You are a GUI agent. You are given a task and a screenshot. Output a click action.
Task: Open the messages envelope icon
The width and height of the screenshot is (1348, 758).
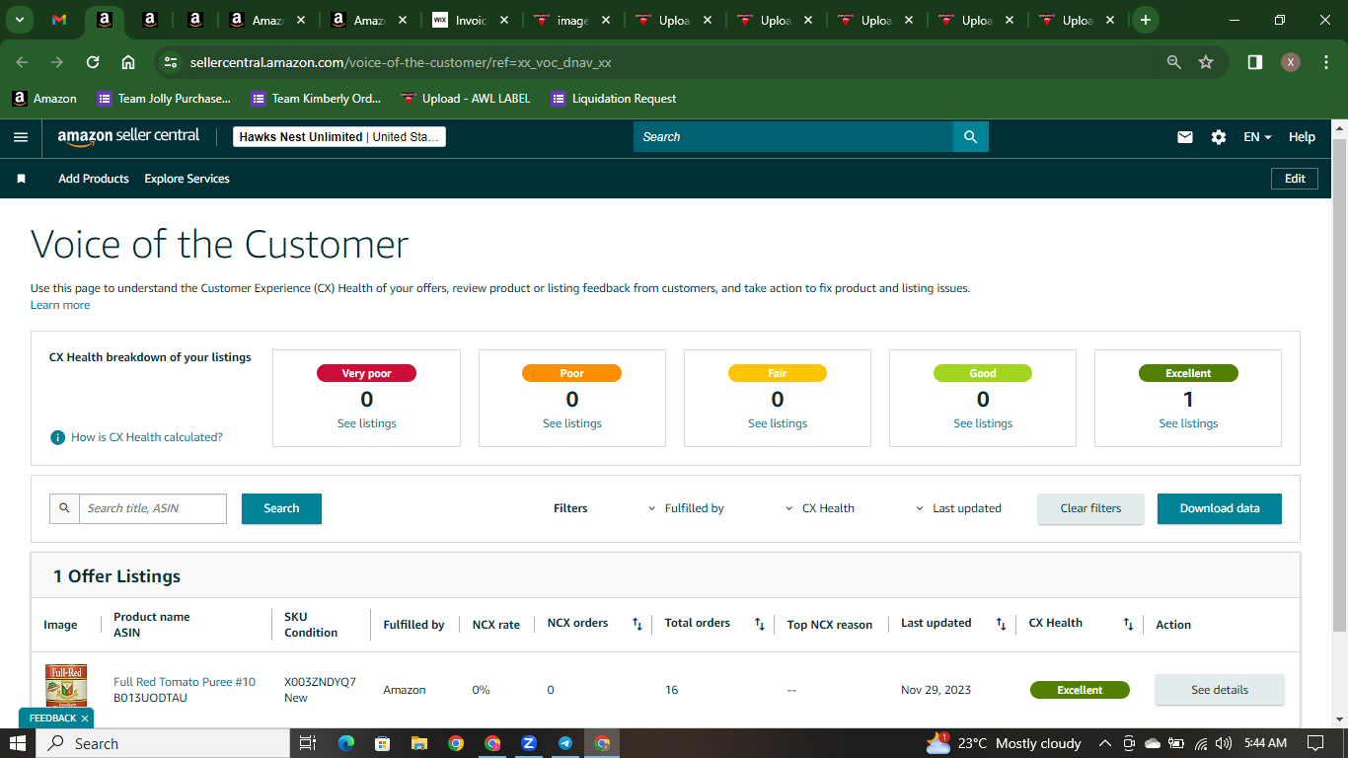coord(1185,137)
